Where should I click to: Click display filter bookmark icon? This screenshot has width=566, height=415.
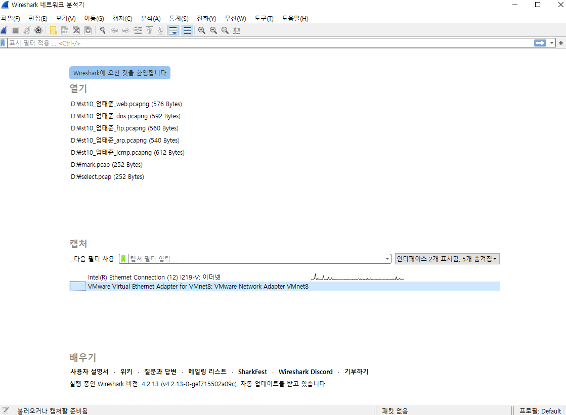tap(3, 43)
